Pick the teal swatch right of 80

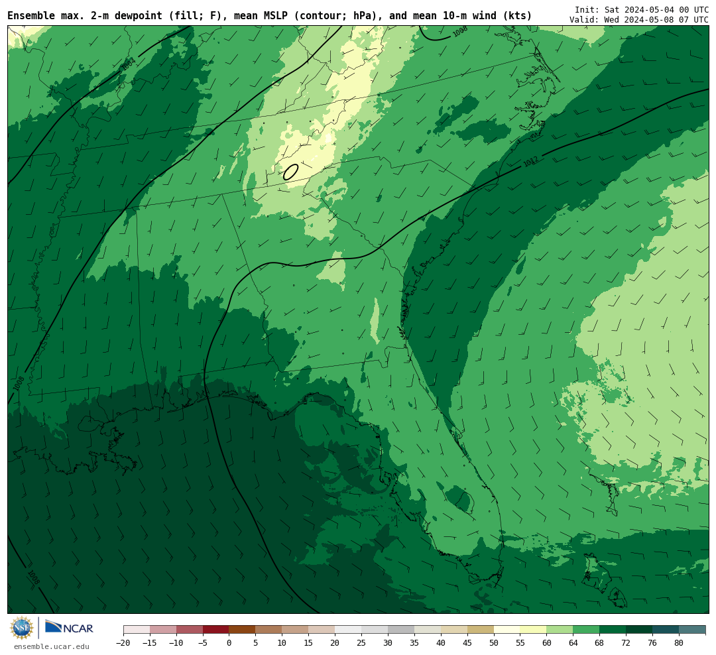[x=693, y=630]
